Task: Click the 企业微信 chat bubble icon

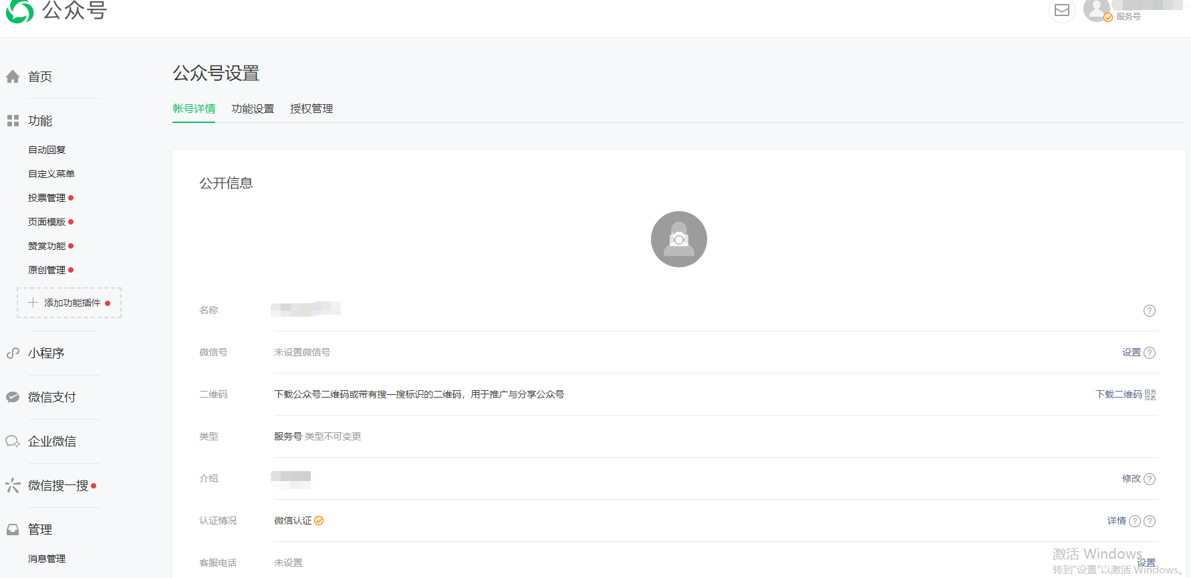Action: [13, 442]
